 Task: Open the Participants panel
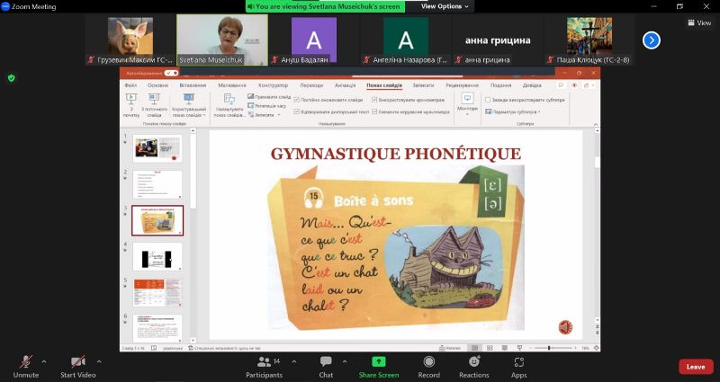click(x=264, y=366)
